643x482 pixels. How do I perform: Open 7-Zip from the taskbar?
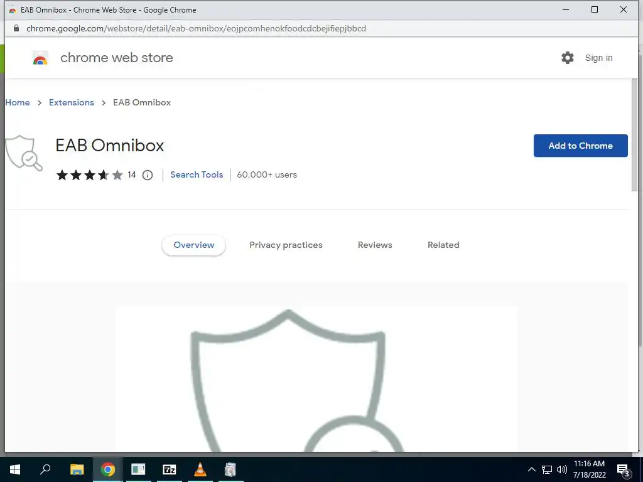[x=170, y=469]
